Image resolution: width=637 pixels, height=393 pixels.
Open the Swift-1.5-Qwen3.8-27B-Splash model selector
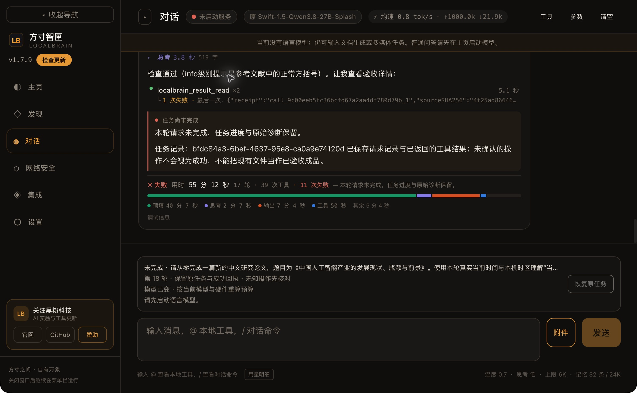pos(303,17)
